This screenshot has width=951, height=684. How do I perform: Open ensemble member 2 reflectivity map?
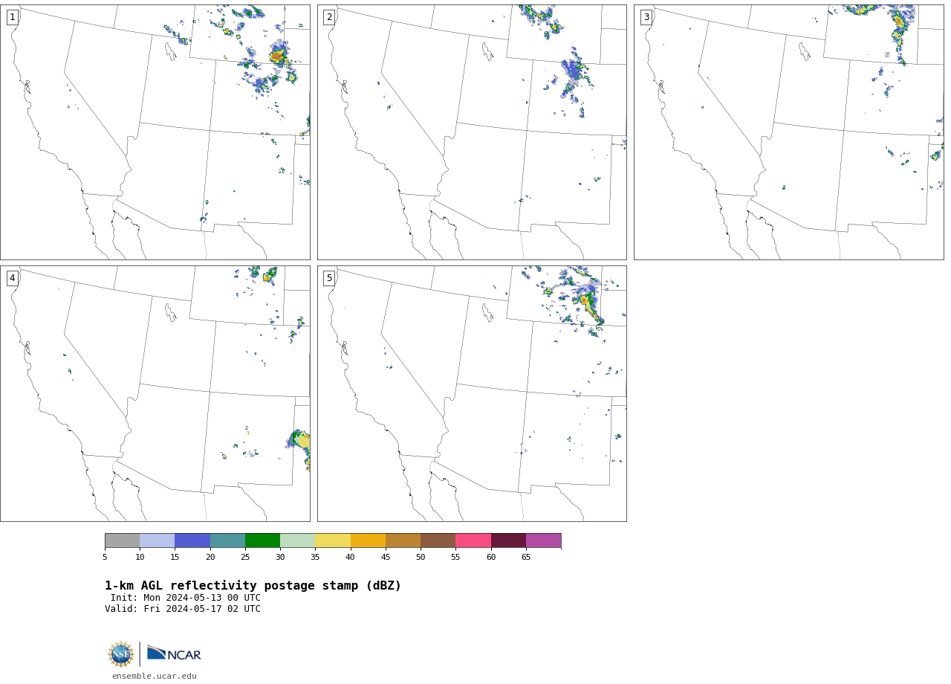(x=472, y=132)
